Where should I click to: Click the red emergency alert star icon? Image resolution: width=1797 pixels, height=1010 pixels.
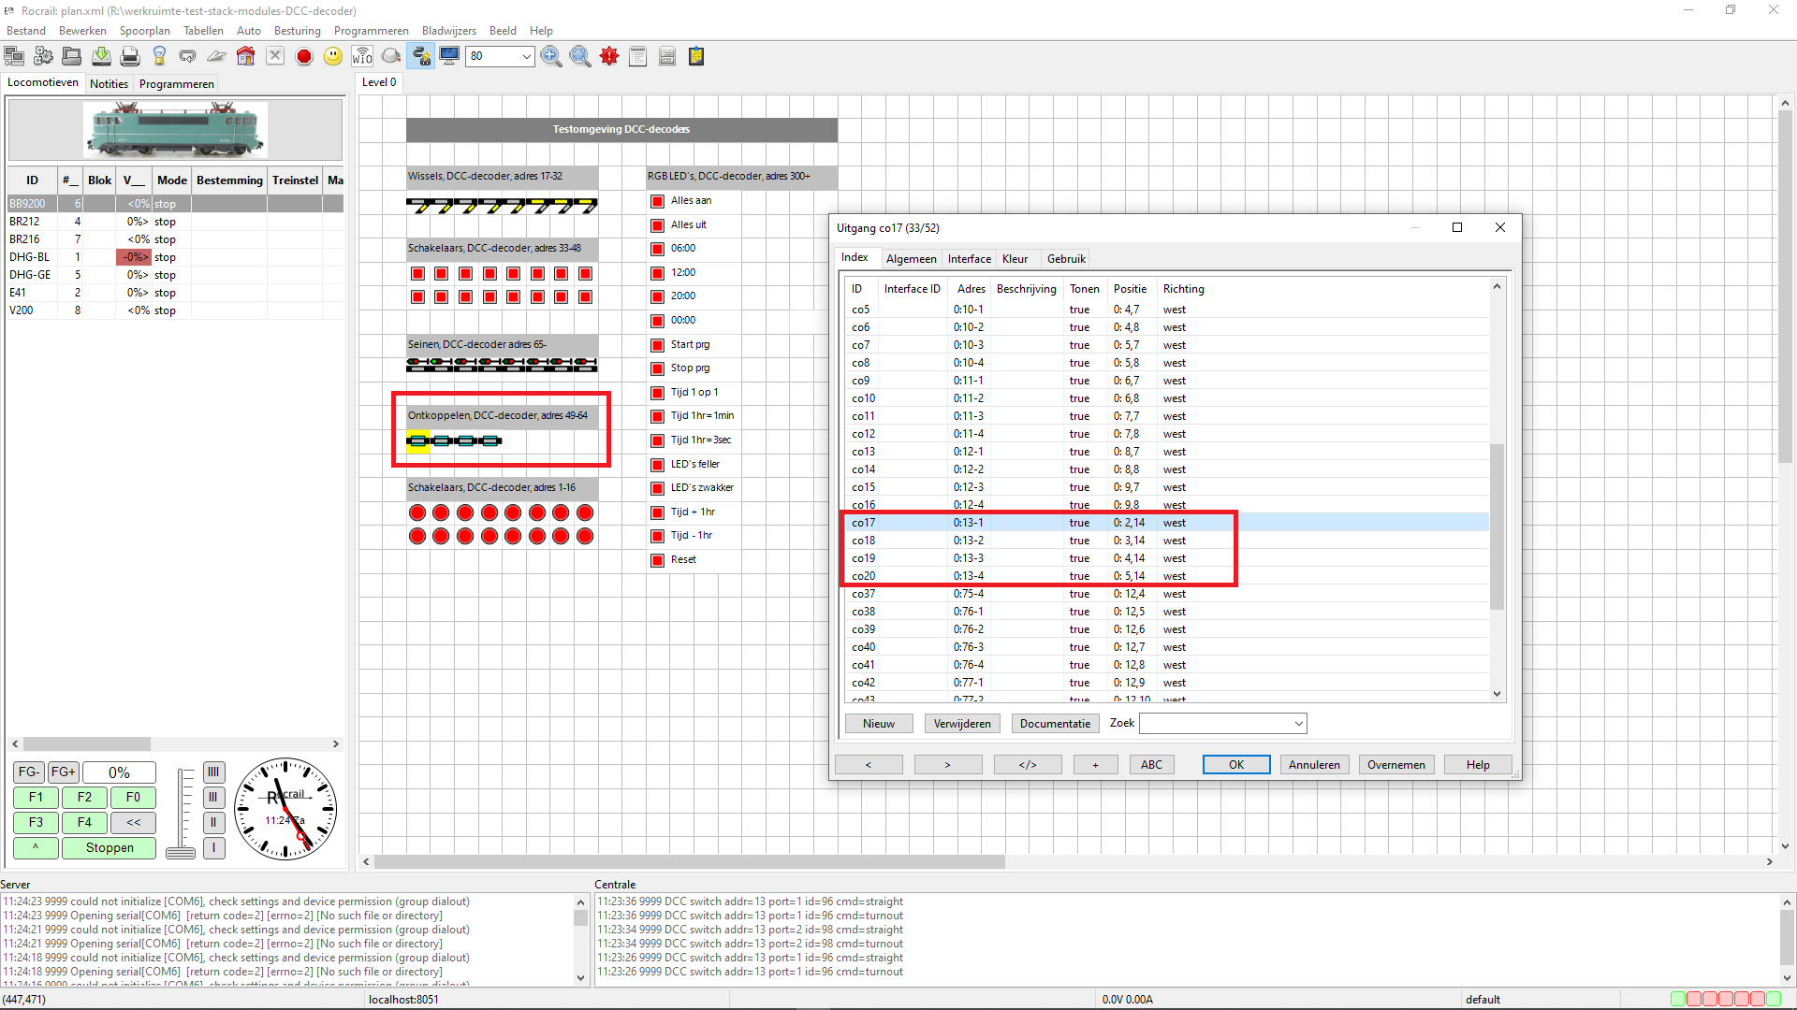609,57
